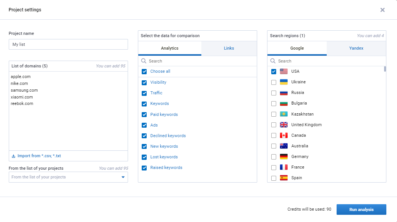Viewport: 397px width, 222px height.
Task: Click Import from *.csv, *.txt link
Action: click(x=39, y=156)
